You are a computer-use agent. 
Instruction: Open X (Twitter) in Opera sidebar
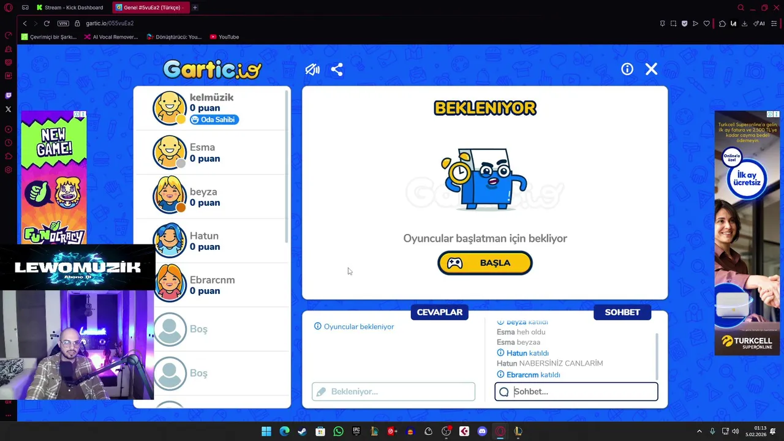(x=9, y=109)
